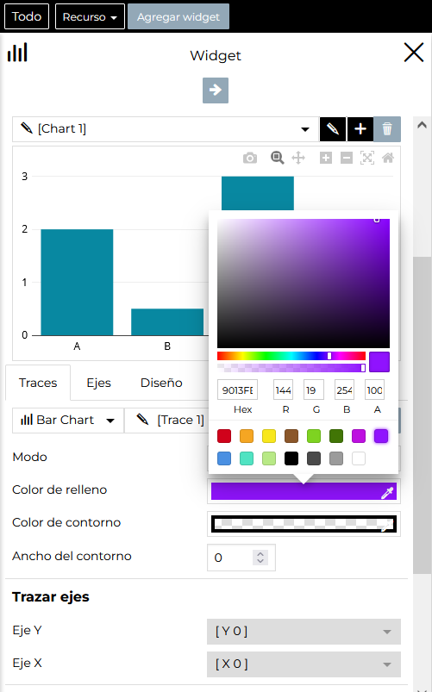Click eyedropper on Color de relleno
The width and height of the screenshot is (432, 692).
click(387, 493)
